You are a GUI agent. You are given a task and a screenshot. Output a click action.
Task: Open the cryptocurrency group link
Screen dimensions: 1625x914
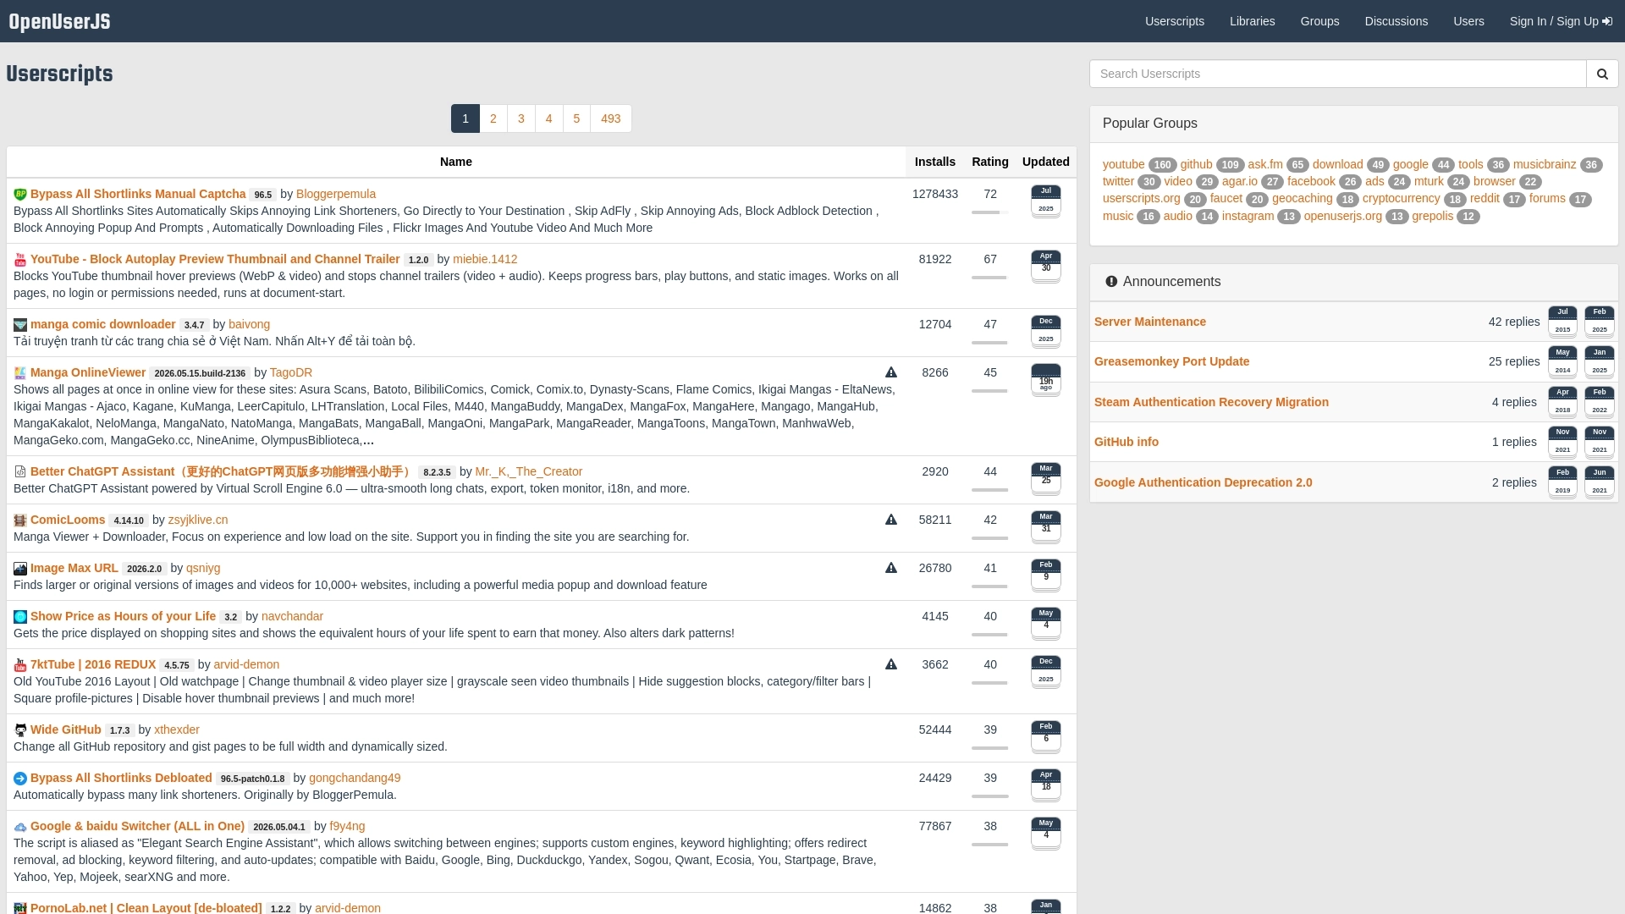[x=1401, y=198]
